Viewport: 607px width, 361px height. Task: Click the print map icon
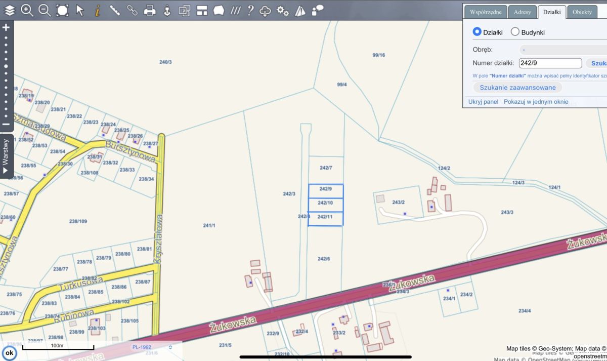150,10
